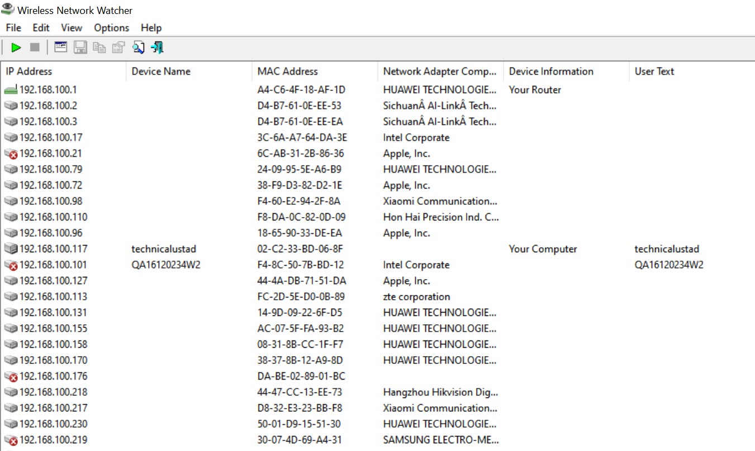Click MAC address D4-B7-61-0E-EE-53
The image size is (755, 451).
coord(299,105)
